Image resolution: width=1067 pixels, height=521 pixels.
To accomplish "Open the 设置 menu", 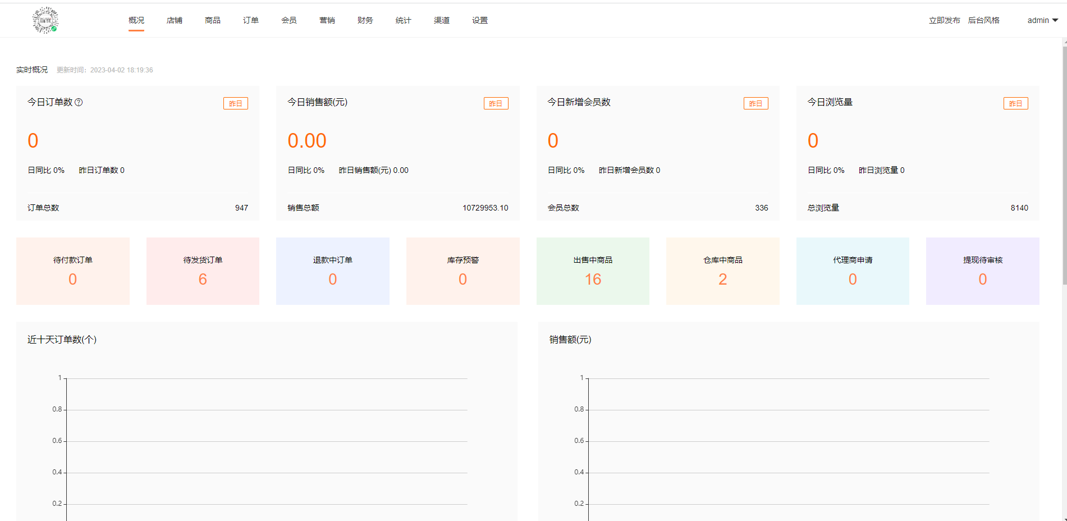I will [x=480, y=20].
